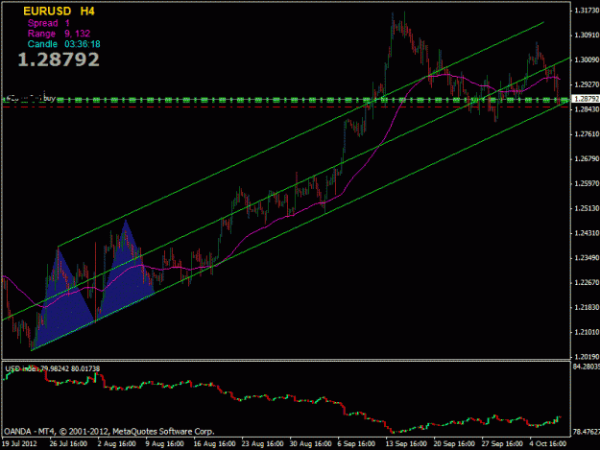
Task: Click the 1.25970 price axis label
Action: [x=587, y=184]
